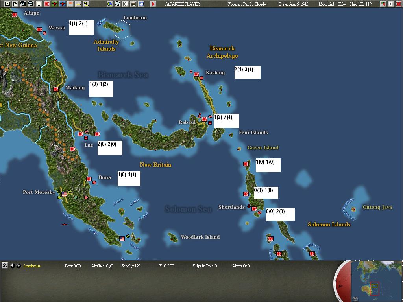Click the 'JAPANESE PLAYER' label
The height and width of the screenshot is (302, 403).
coord(182,4)
